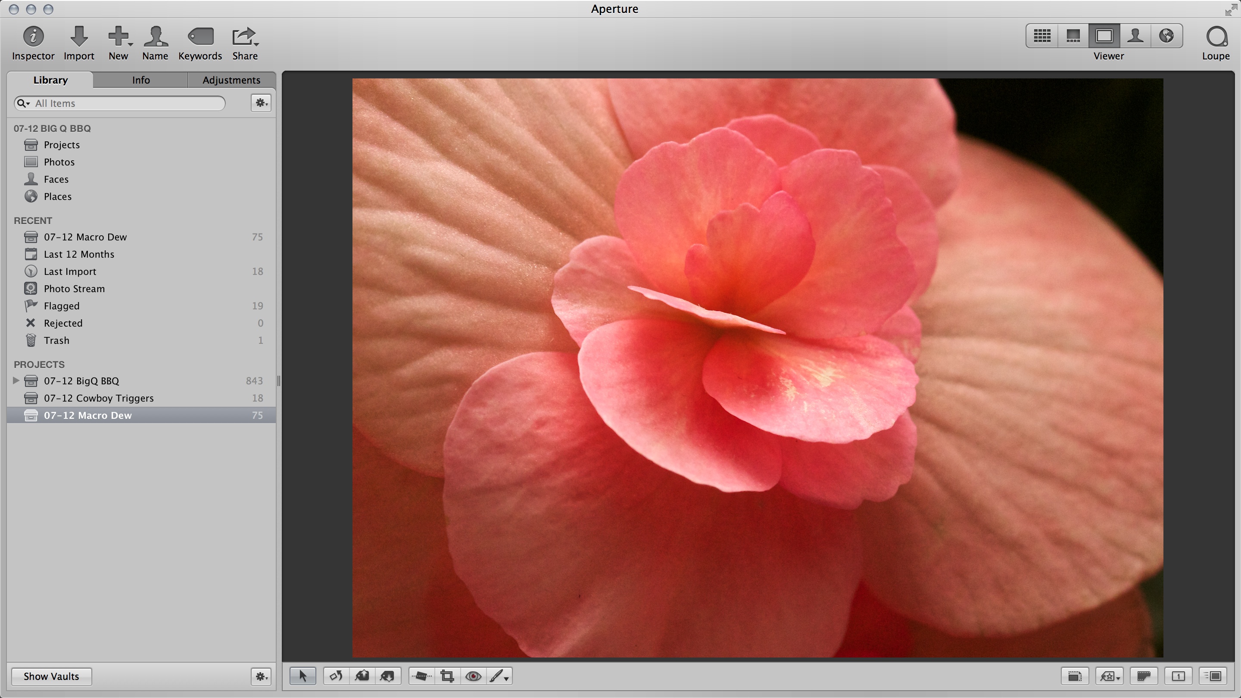Click the Keywords tag icon
The width and height of the screenshot is (1241, 698).
coord(200,37)
